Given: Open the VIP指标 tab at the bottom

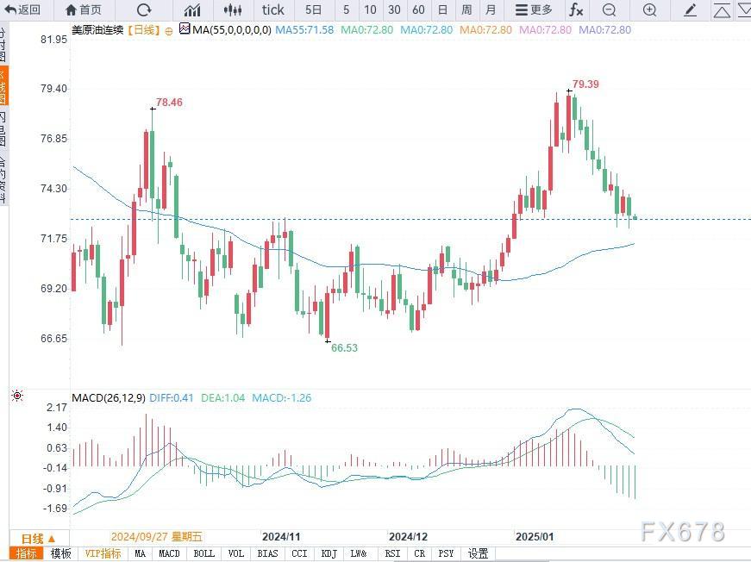Looking at the screenshot, I should click(x=103, y=553).
